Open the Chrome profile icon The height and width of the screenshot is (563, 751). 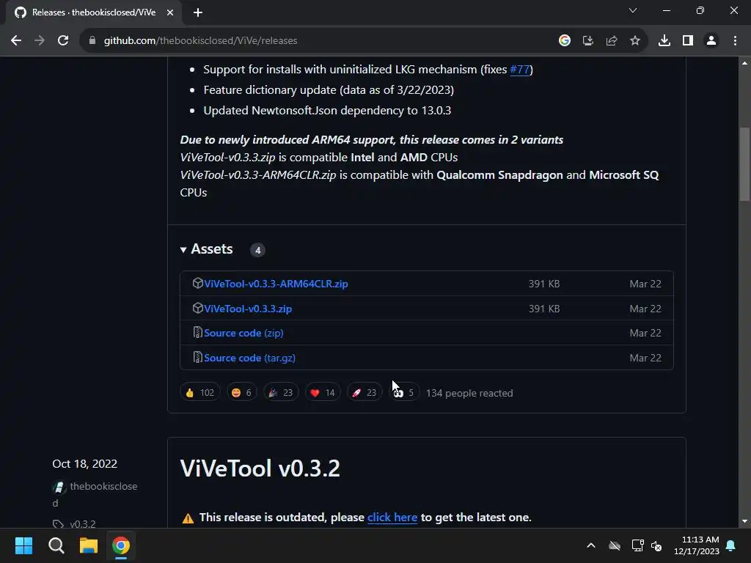coord(711,41)
